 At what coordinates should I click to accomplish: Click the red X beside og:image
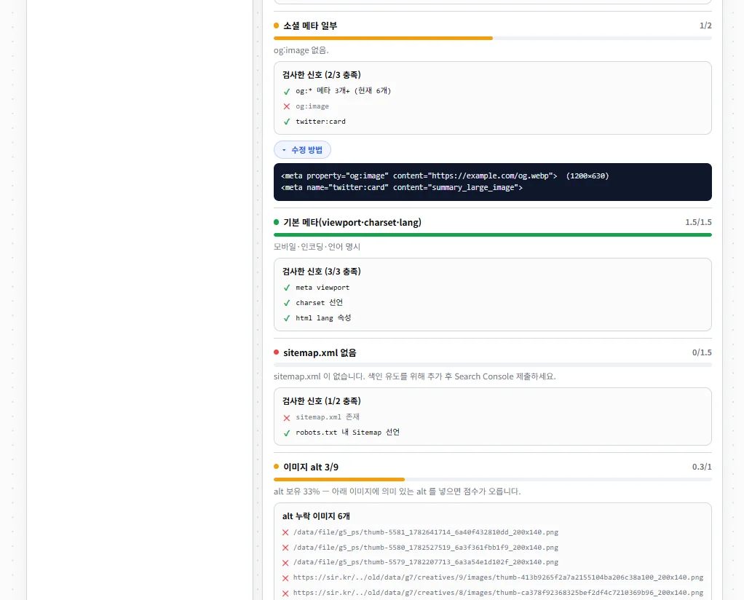[x=287, y=106]
